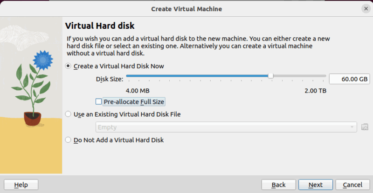Click the Create Virtual Machine title bar text

186,9
